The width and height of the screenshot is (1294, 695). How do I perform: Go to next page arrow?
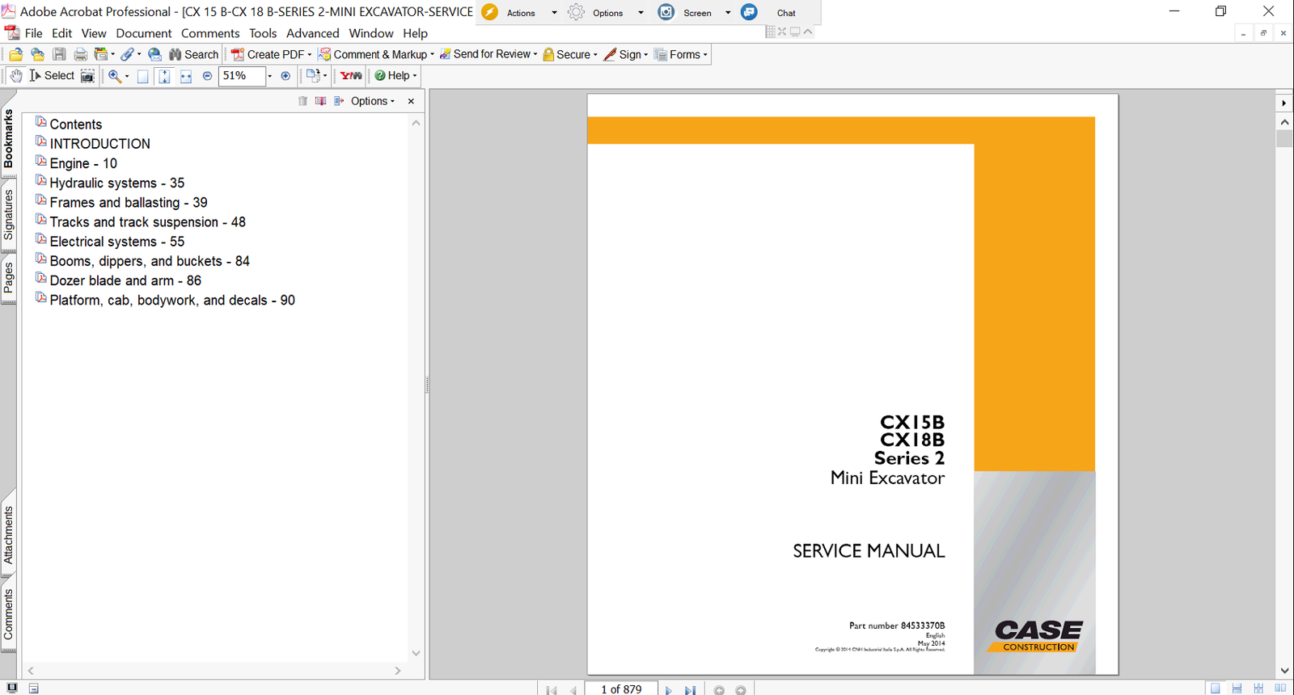coord(668,690)
